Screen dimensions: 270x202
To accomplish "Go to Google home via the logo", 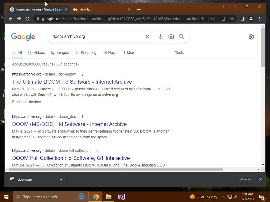I will (x=23, y=37).
